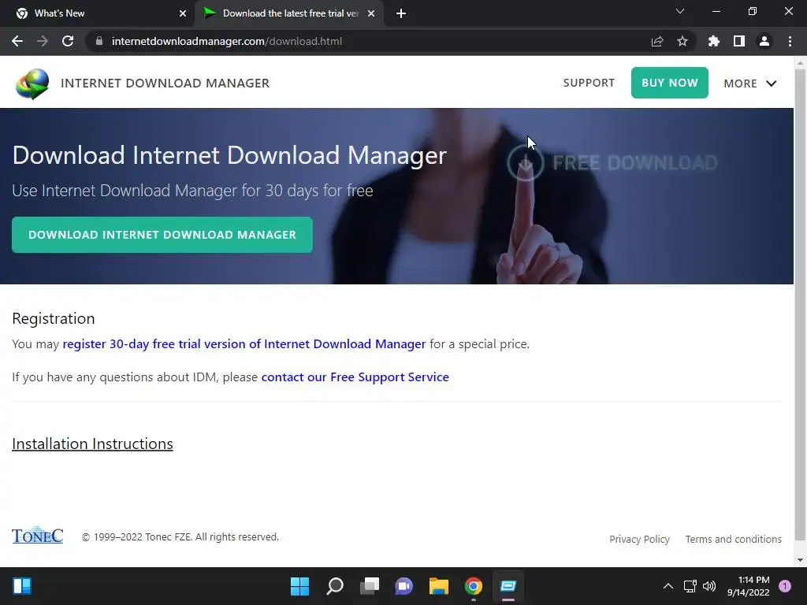
Task: Open the SUPPORT menu link
Action: (589, 83)
